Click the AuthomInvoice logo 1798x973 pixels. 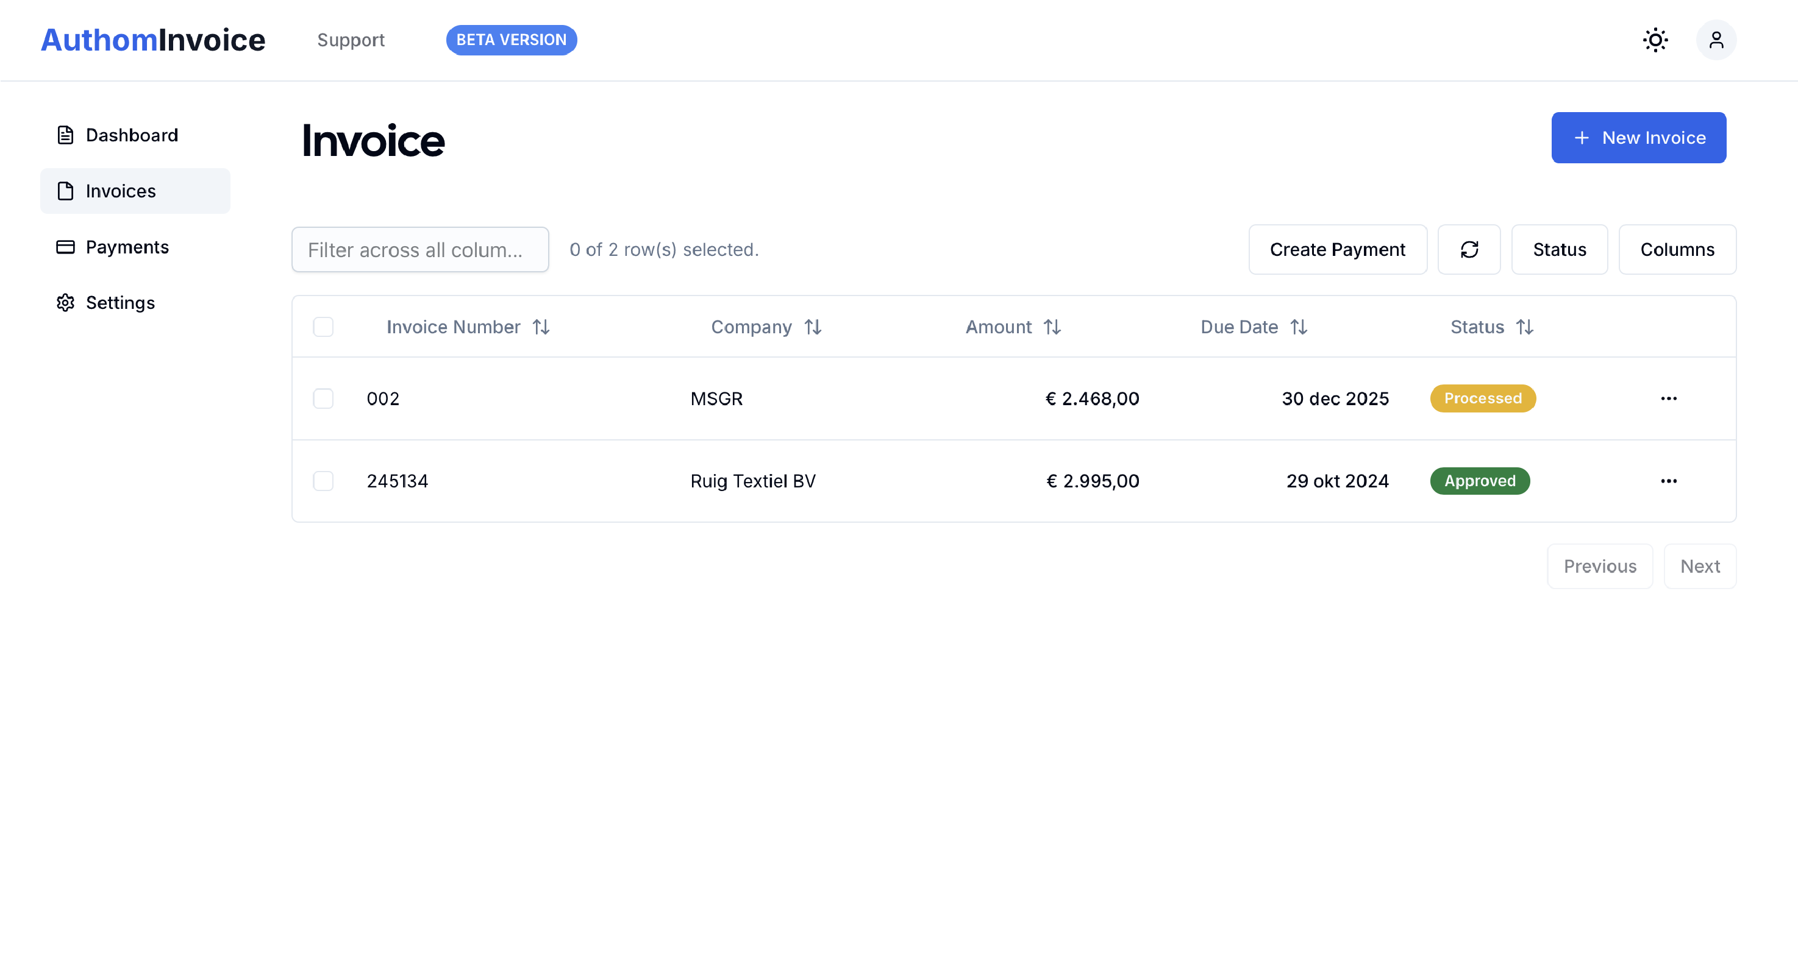[x=153, y=40]
